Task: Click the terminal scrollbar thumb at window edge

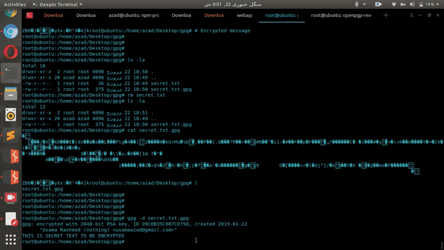Action: [442, 245]
